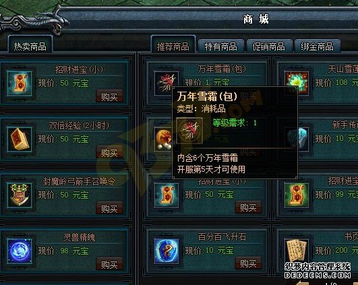The height and width of the screenshot is (285, 358).
Task: Select the 灵兽精魄 blue orb icon
Action: coord(20,251)
